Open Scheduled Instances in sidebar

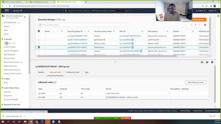[x=12, y=70]
